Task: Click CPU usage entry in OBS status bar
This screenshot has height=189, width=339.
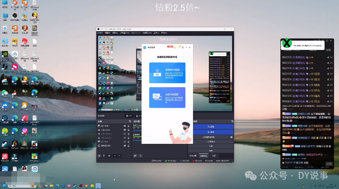Action: 209,161
